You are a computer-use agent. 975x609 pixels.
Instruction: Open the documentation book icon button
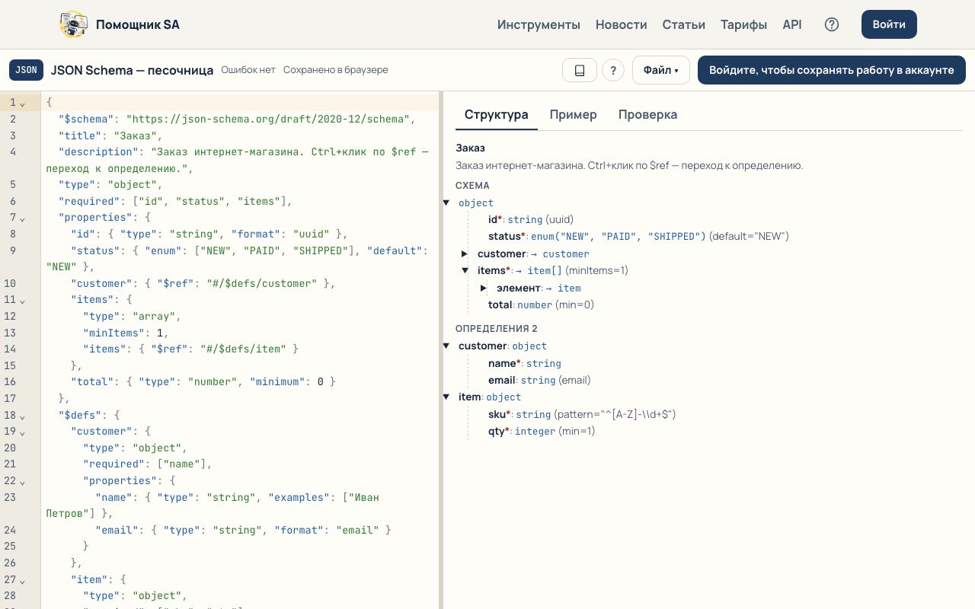point(580,70)
